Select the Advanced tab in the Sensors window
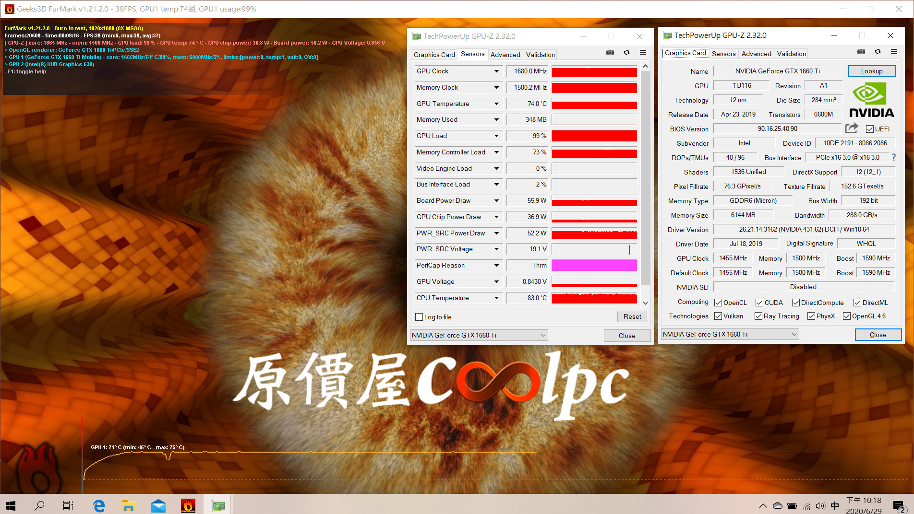 505,55
